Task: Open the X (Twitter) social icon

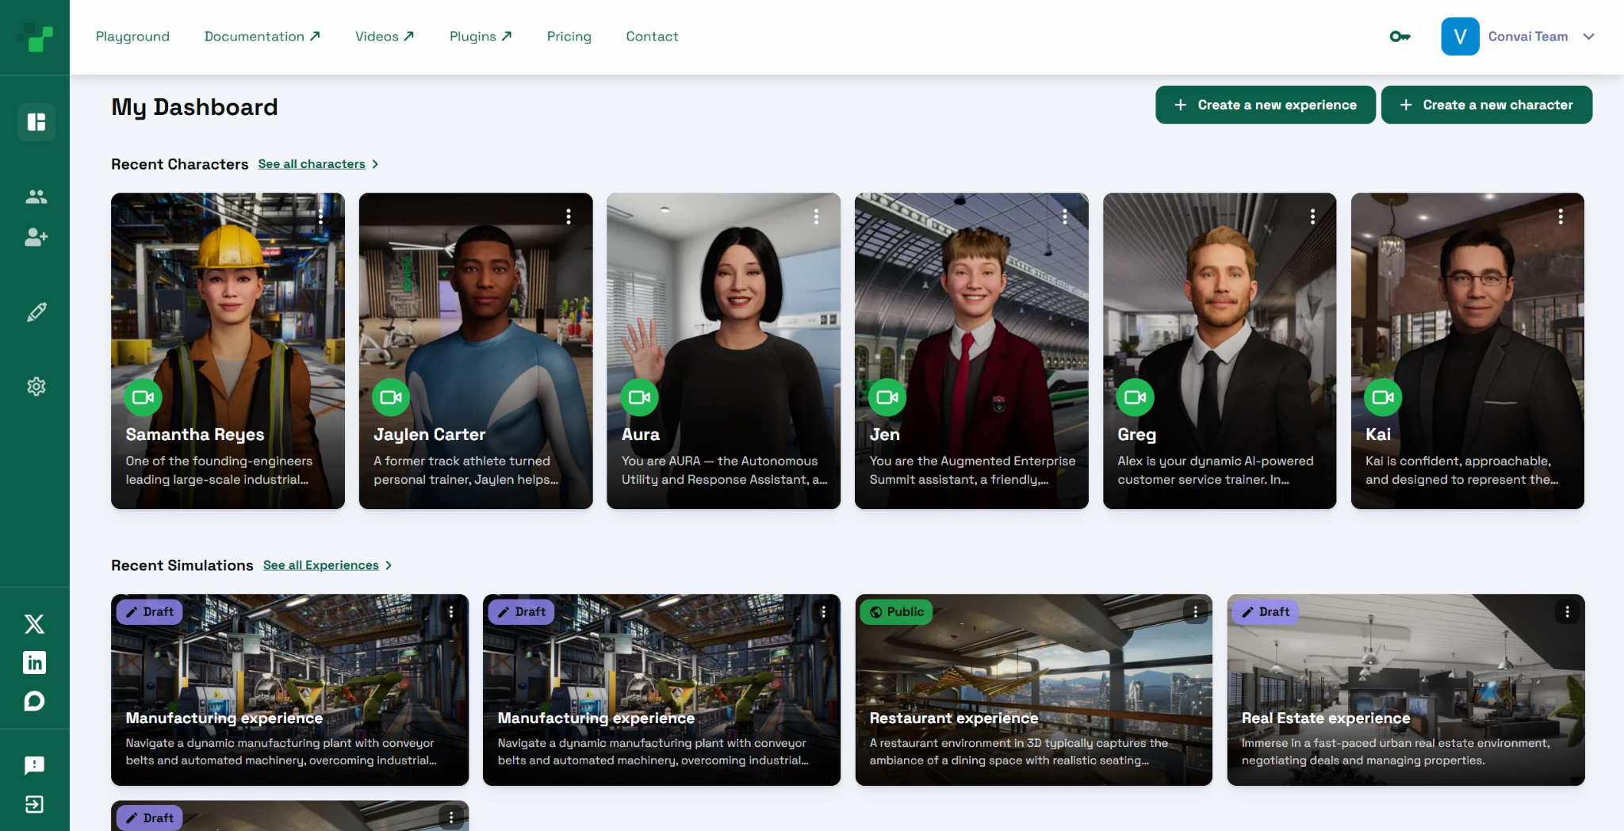Action: (x=34, y=624)
